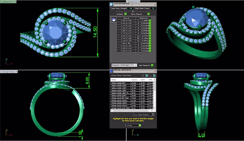Image resolution: width=244 pixels, height=141 pixels.
Task: Select Yellow Gold:14KY row
Action: [132, 88]
